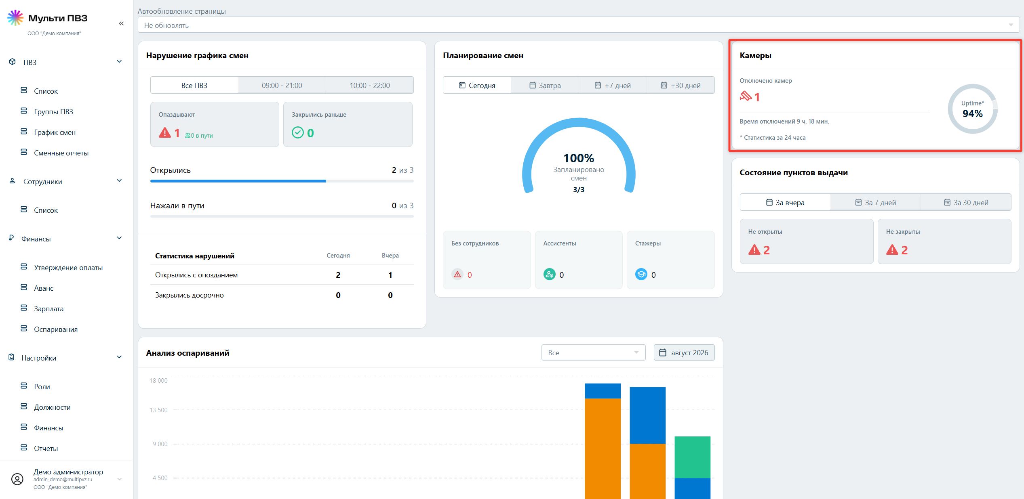Click the list icon beside Группы ПВЗ
This screenshot has width=1024, height=499.
(x=24, y=111)
